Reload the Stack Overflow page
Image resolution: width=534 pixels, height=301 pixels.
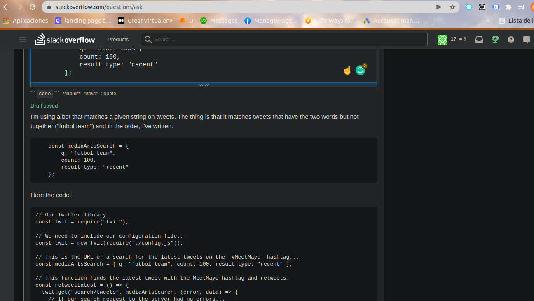pos(32,7)
